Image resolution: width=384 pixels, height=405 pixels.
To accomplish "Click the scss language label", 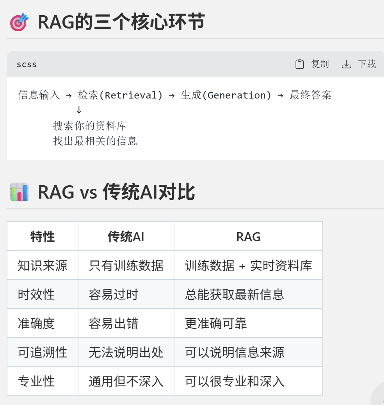I will (x=27, y=65).
